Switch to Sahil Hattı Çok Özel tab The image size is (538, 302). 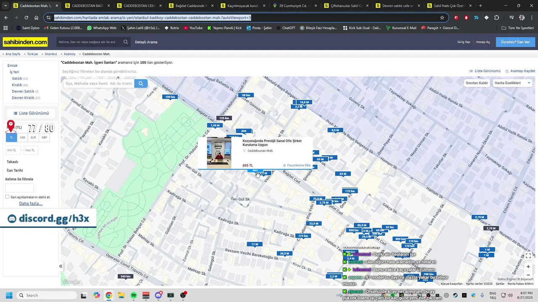click(450, 6)
